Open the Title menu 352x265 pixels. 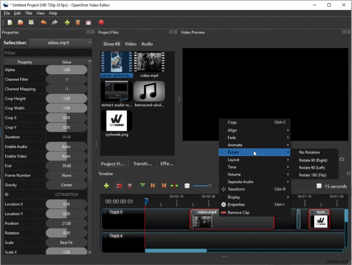coord(29,13)
